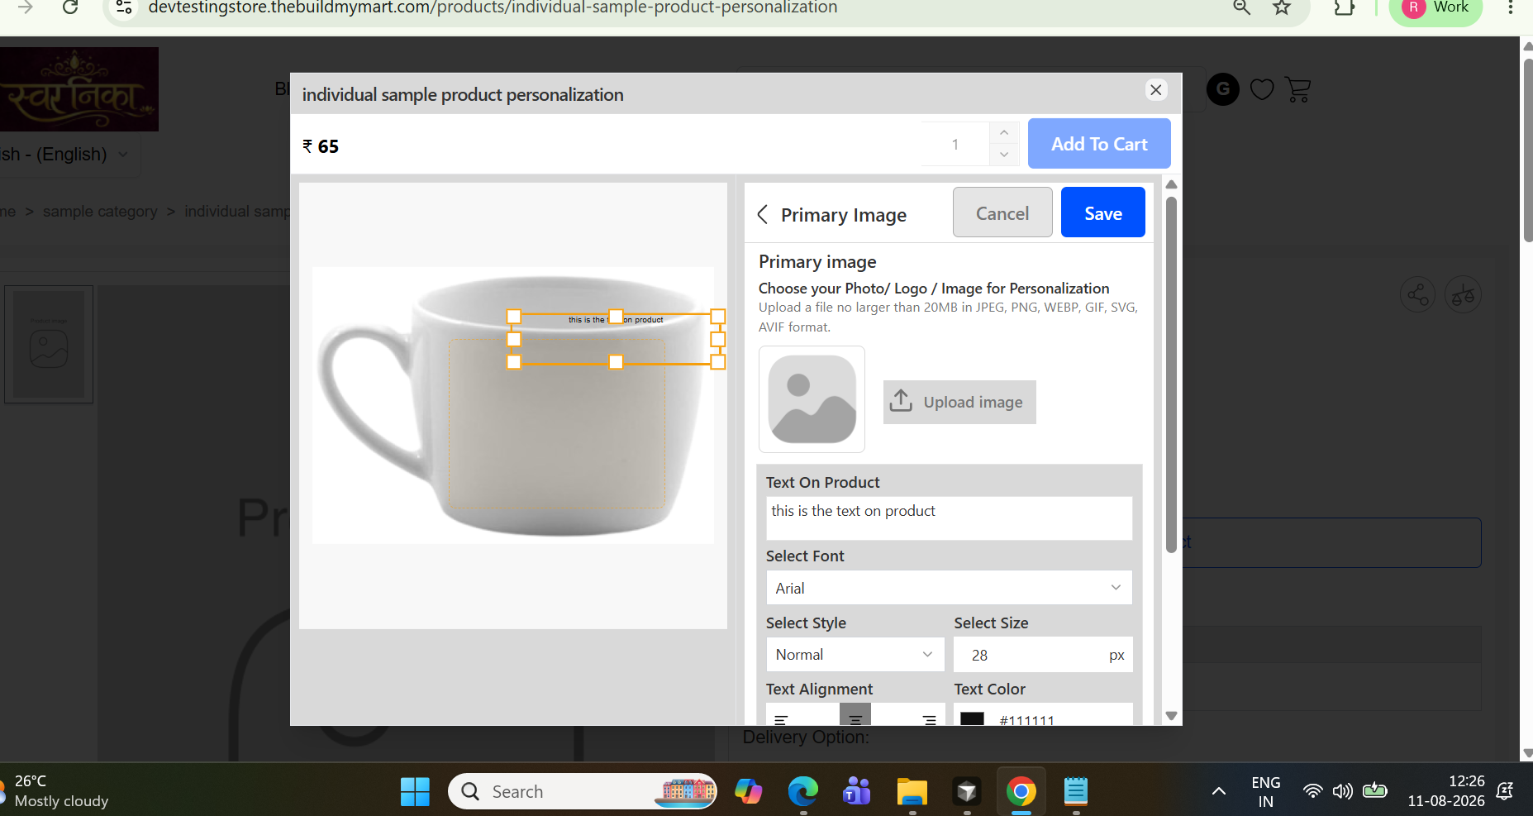1533x816 pixels.
Task: Click the #111111 color hex value
Action: point(1027,720)
